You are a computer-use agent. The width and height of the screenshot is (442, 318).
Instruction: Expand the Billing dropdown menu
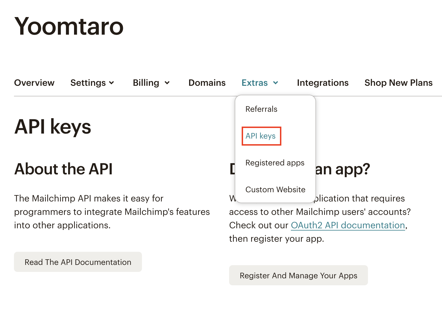pyautogui.click(x=151, y=83)
